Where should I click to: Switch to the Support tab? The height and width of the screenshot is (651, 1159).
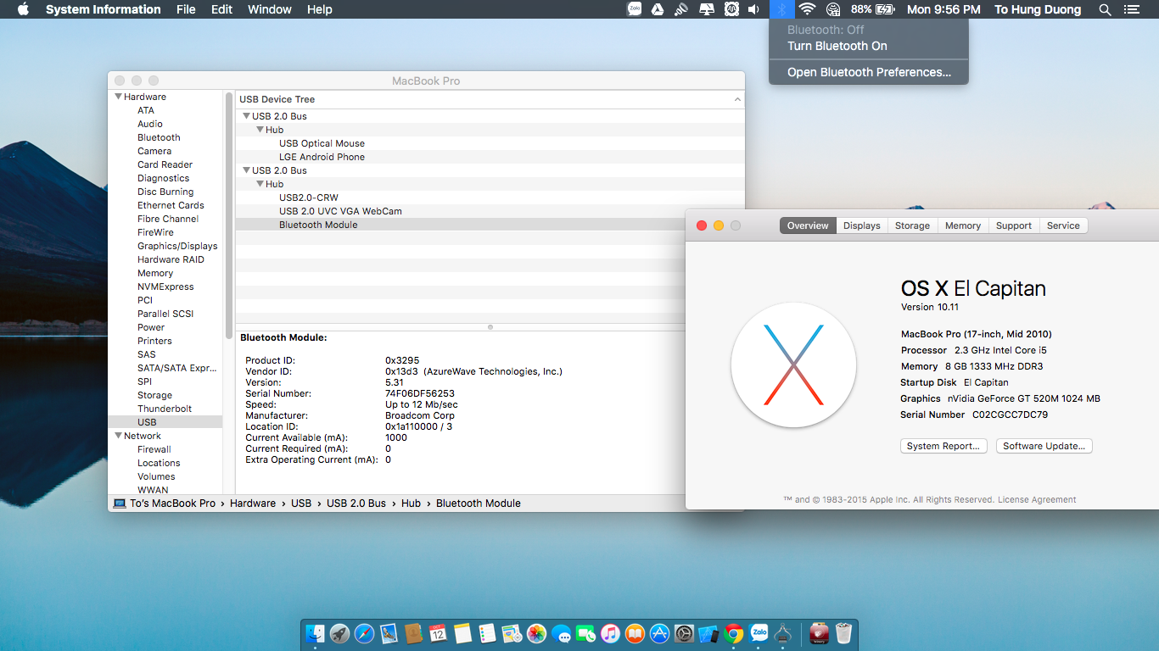coord(1014,225)
